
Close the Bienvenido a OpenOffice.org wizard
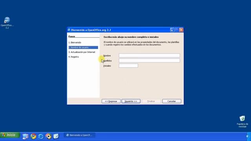tap(181, 30)
